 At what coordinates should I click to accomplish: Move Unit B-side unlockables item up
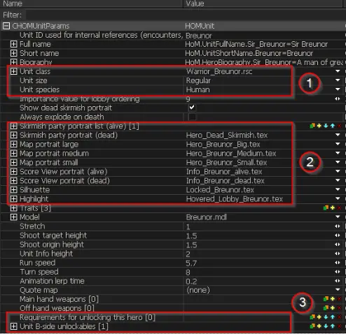333,326
